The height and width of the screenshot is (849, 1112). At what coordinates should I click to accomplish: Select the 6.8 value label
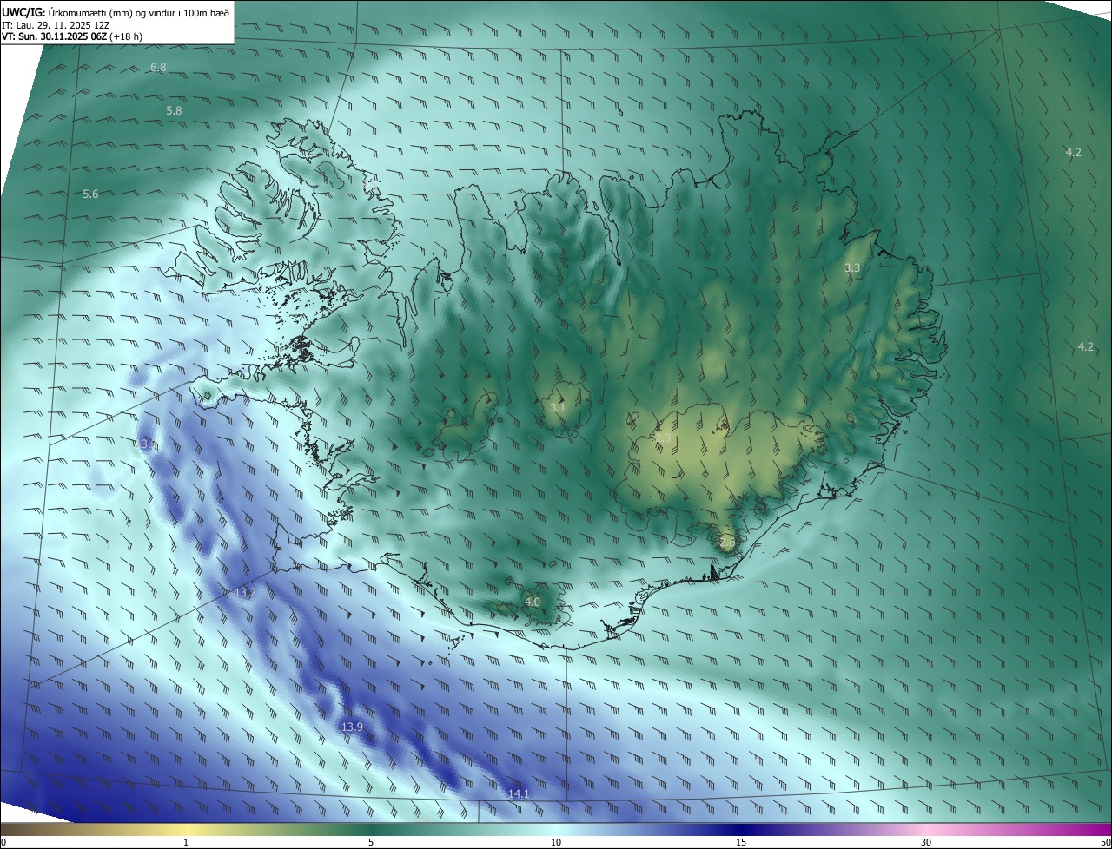158,68
